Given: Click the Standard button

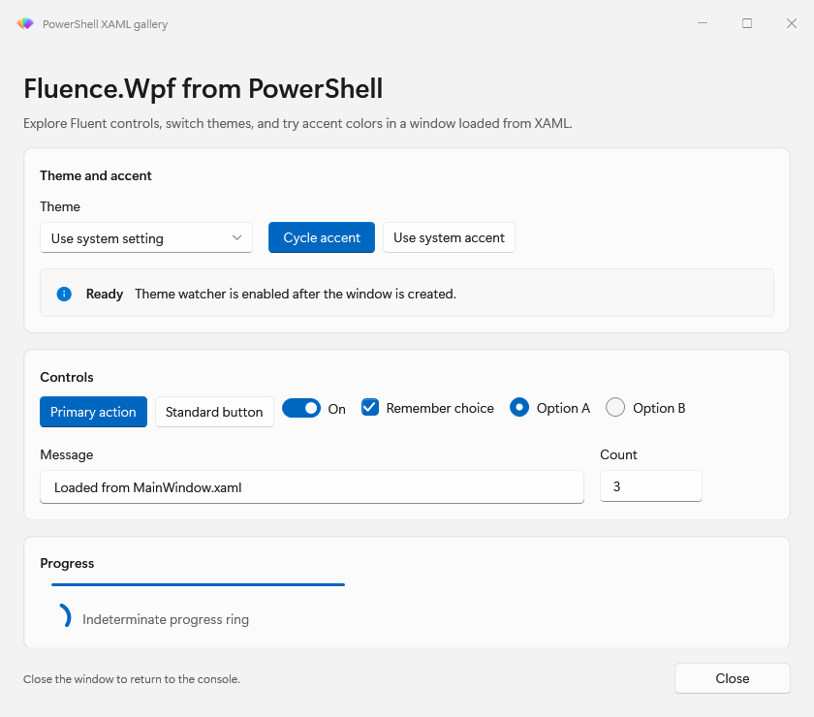Looking at the screenshot, I should click(214, 412).
